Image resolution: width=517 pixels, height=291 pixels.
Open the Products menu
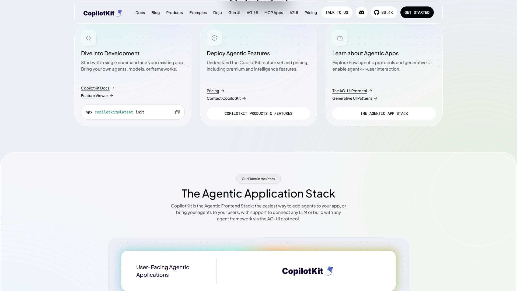(x=174, y=13)
